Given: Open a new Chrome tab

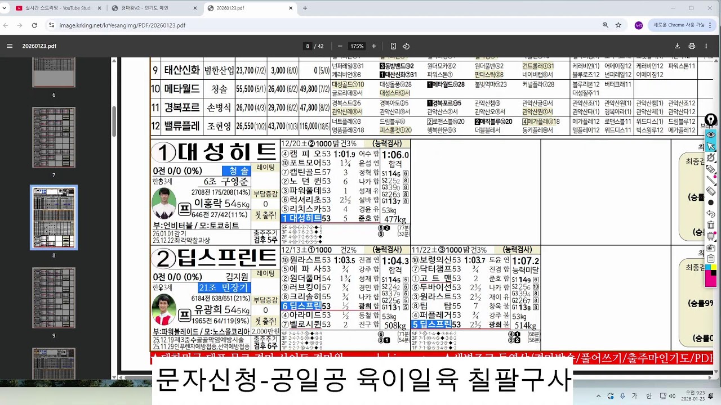Looking at the screenshot, I should (x=305, y=8).
